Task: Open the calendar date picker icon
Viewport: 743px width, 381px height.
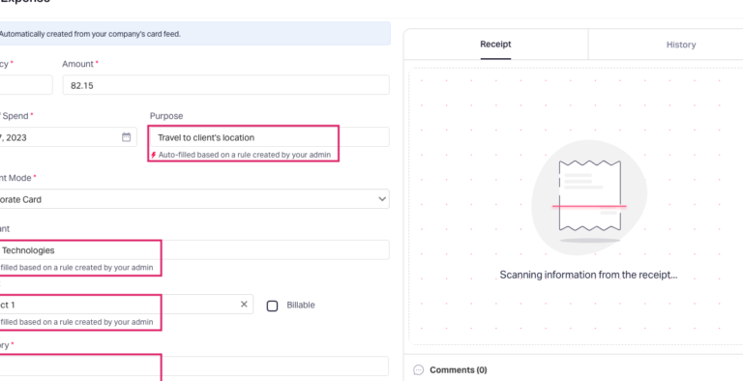Action: (x=126, y=137)
